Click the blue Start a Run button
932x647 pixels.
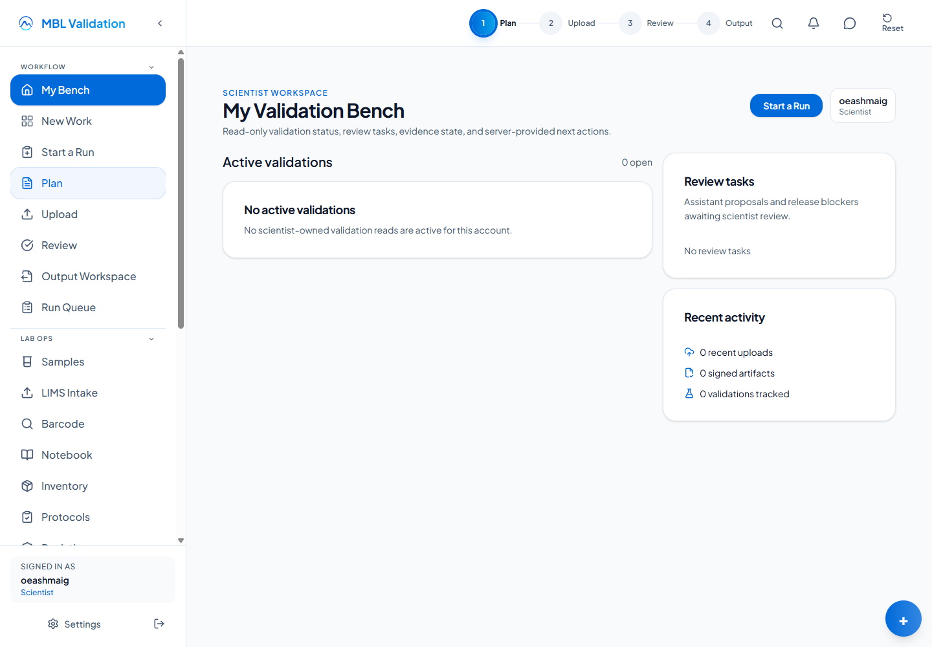(786, 106)
